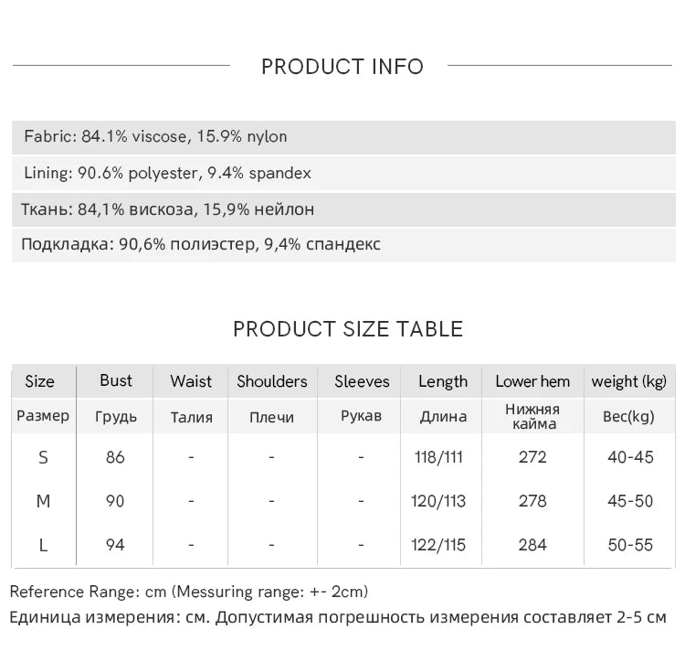Click the Waist column header

(191, 382)
